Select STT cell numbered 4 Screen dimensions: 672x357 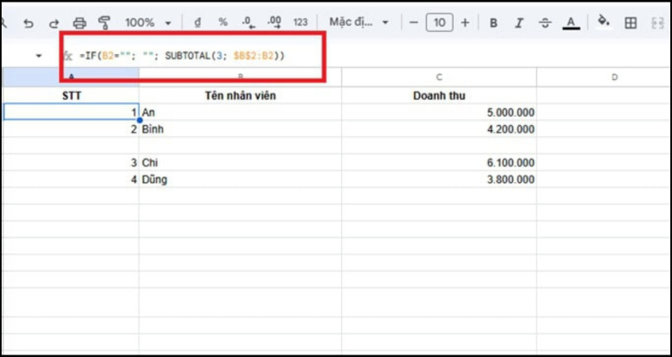click(71, 179)
